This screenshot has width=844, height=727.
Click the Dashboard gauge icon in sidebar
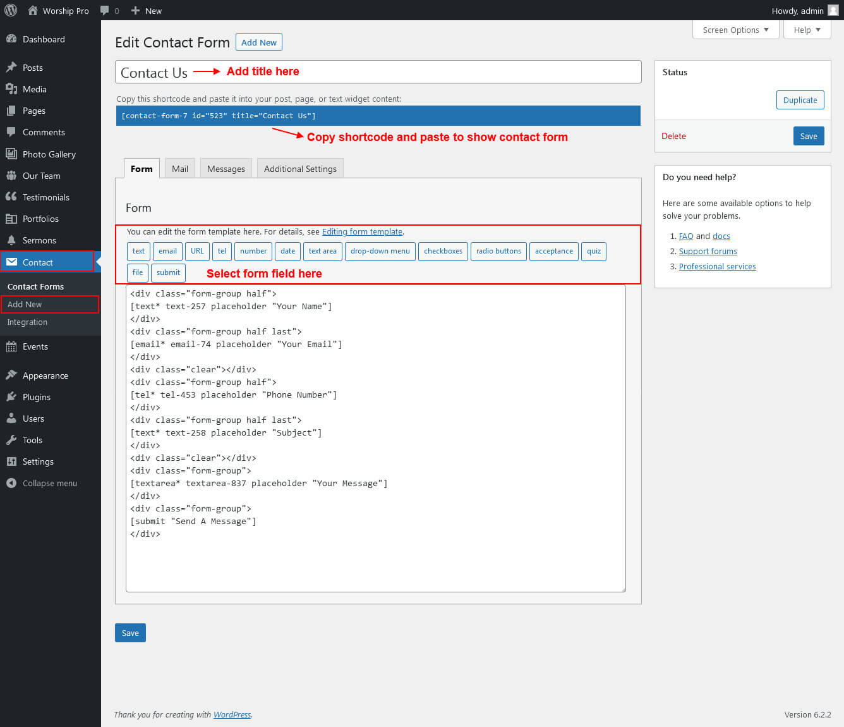[11, 39]
